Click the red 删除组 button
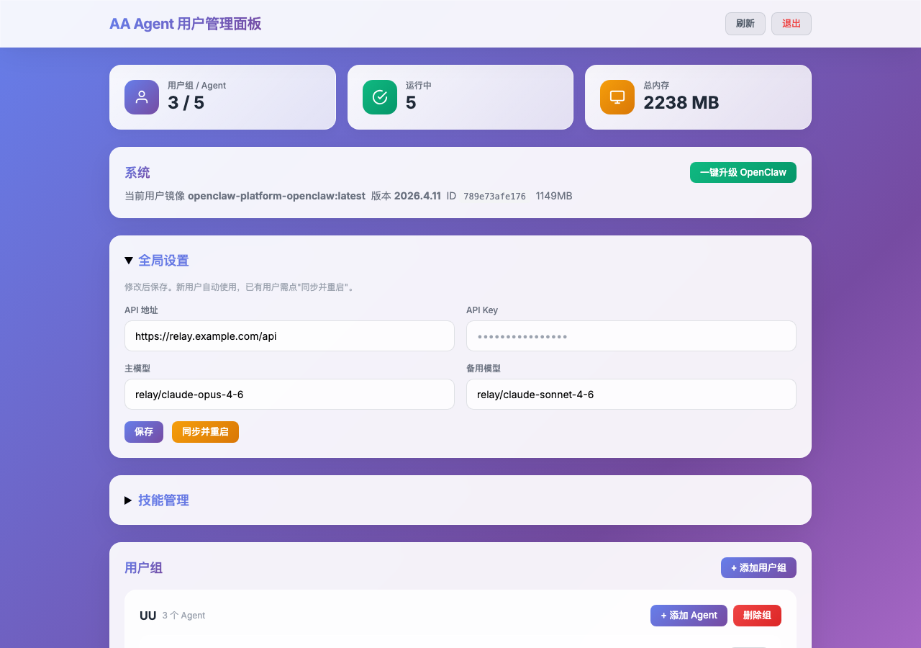The width and height of the screenshot is (921, 648). (757, 615)
